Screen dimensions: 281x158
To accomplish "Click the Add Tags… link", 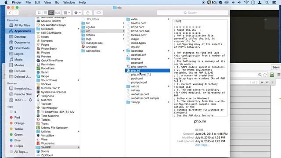I will (202, 145).
